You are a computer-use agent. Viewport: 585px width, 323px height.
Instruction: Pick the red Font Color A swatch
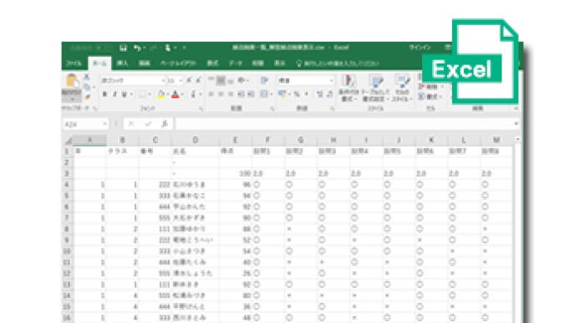(175, 95)
